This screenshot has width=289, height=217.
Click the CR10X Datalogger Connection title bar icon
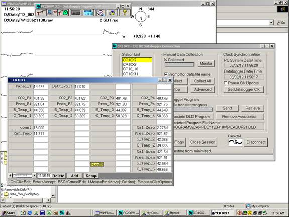point(115,46)
